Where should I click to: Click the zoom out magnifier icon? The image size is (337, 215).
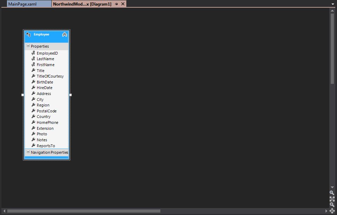click(x=332, y=205)
